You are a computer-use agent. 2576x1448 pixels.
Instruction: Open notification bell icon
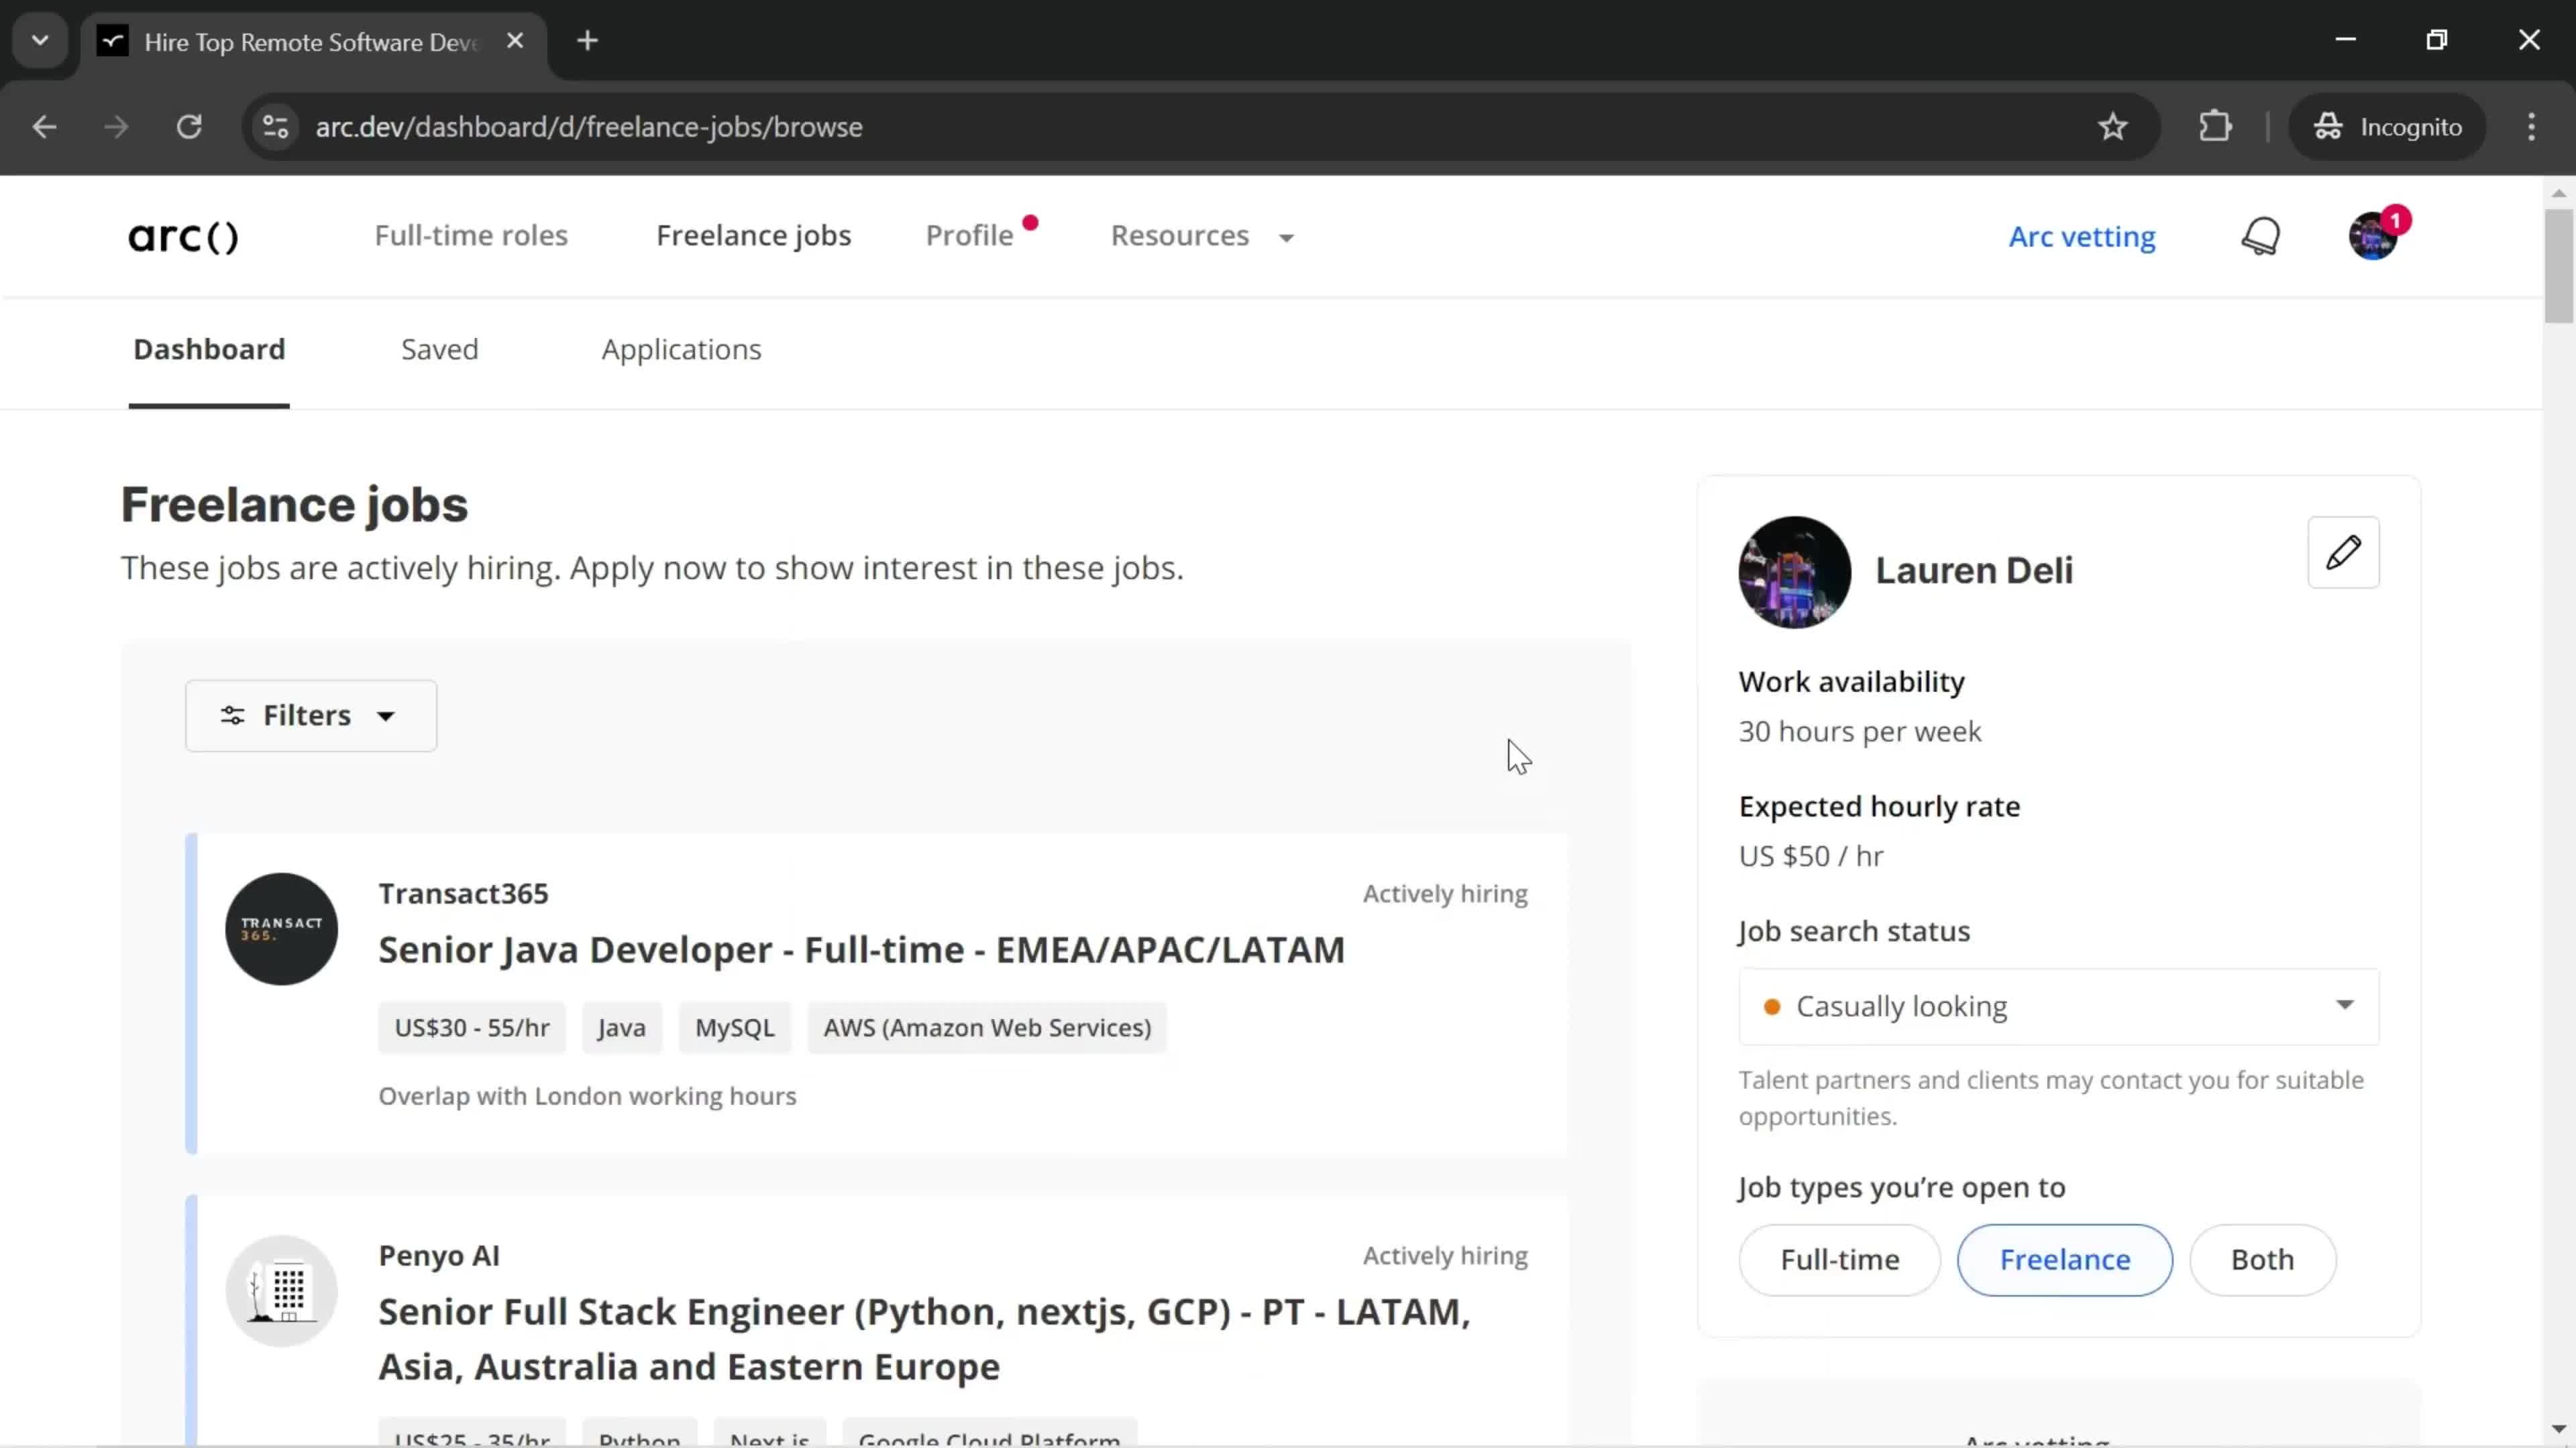point(2261,235)
